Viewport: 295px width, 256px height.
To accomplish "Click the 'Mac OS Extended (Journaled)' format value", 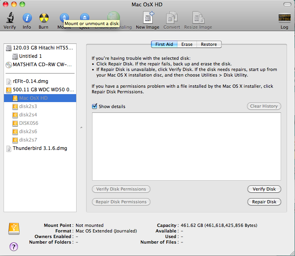I will point(106,231).
